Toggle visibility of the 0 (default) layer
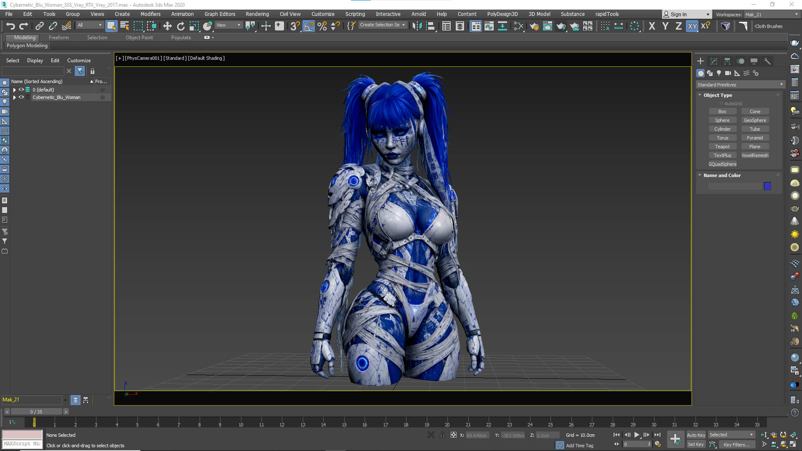Image resolution: width=802 pixels, height=451 pixels. coord(21,90)
